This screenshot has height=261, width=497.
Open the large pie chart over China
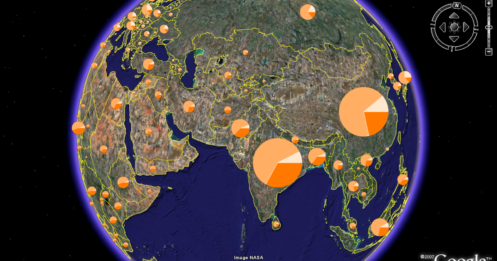364,112
